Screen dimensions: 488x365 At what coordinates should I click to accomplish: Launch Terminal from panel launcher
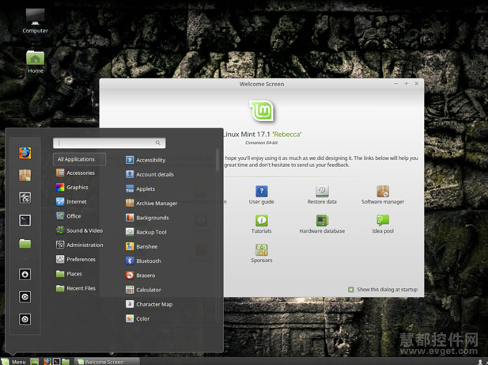(56, 362)
